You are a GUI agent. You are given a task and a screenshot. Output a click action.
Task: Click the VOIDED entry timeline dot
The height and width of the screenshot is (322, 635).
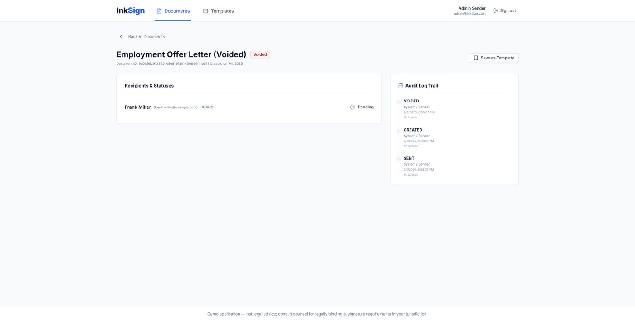(398, 102)
